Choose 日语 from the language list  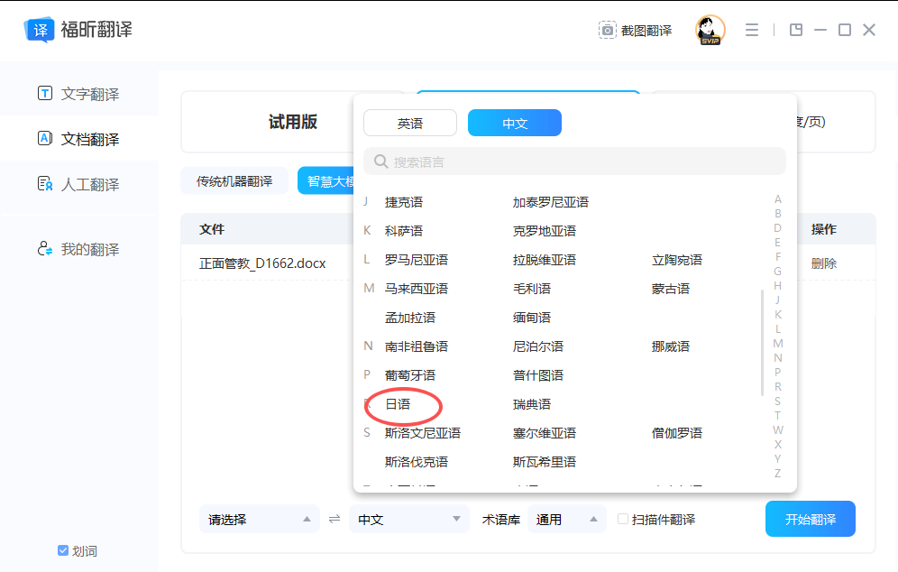398,404
